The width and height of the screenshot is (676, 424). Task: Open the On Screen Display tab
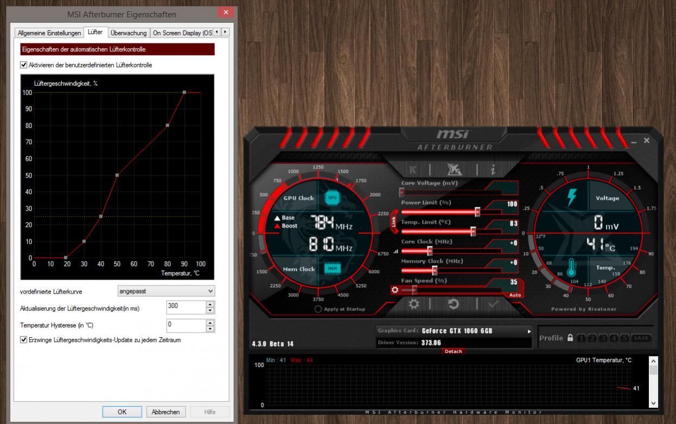point(182,33)
